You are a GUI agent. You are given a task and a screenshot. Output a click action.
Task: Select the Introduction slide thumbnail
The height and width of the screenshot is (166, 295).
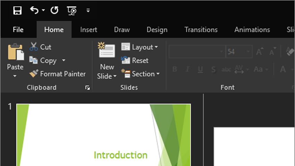[x=104, y=135]
